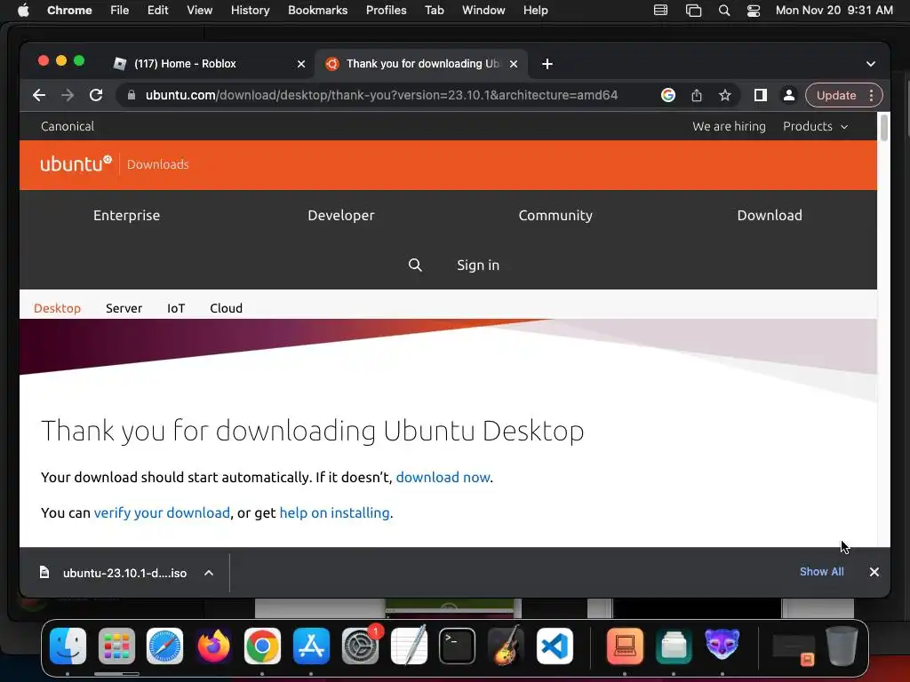
Task: Open the Canonical link
Action: [x=68, y=126]
